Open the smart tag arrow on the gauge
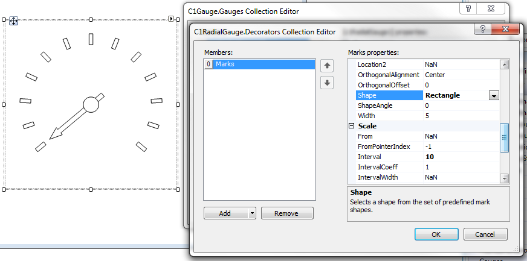The height and width of the screenshot is (261, 527). (x=171, y=19)
